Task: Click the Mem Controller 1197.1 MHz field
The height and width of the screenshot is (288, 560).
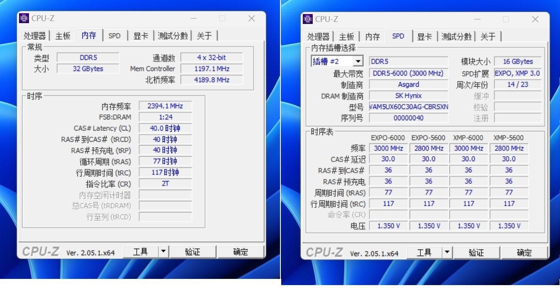Action: [212, 69]
